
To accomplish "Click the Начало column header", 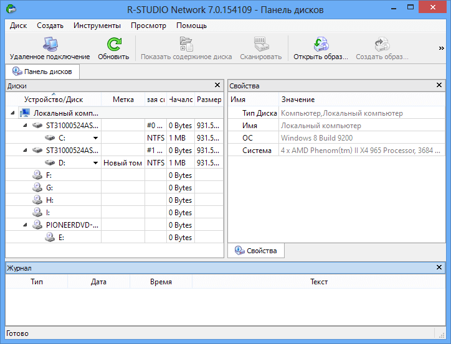I will 181,100.
